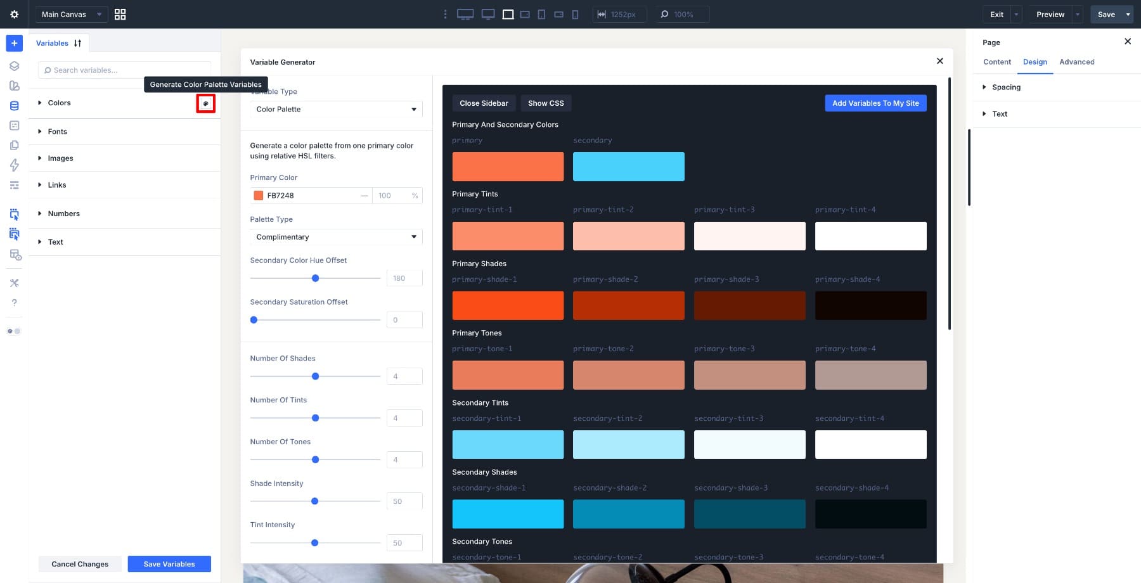The width and height of the screenshot is (1141, 583).
Task: Select the phone landscape breakpoint icon
Action: coord(558,14)
